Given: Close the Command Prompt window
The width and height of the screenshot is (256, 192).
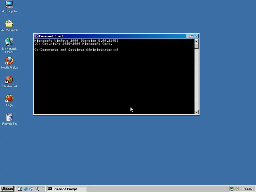Looking at the screenshot, I should click(x=196, y=36).
